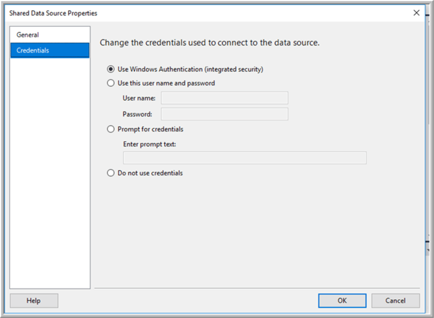Confirm changes with the OK button
Viewport: 434px width, 318px height.
[342, 301]
